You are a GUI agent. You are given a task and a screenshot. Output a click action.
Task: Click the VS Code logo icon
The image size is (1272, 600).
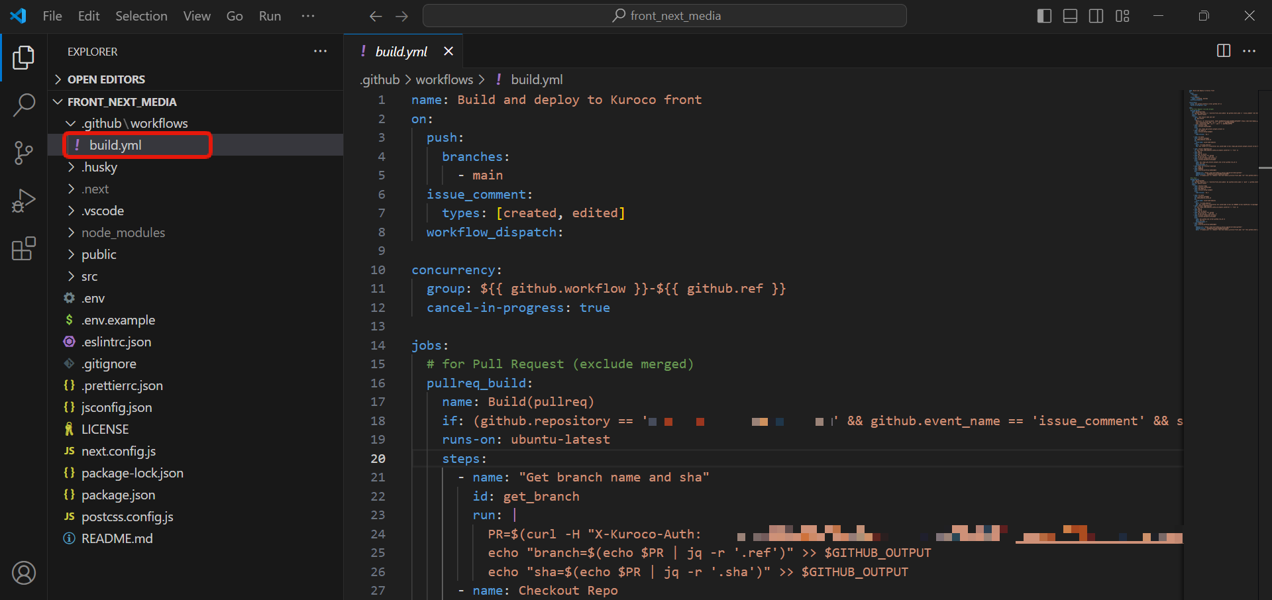[18, 15]
